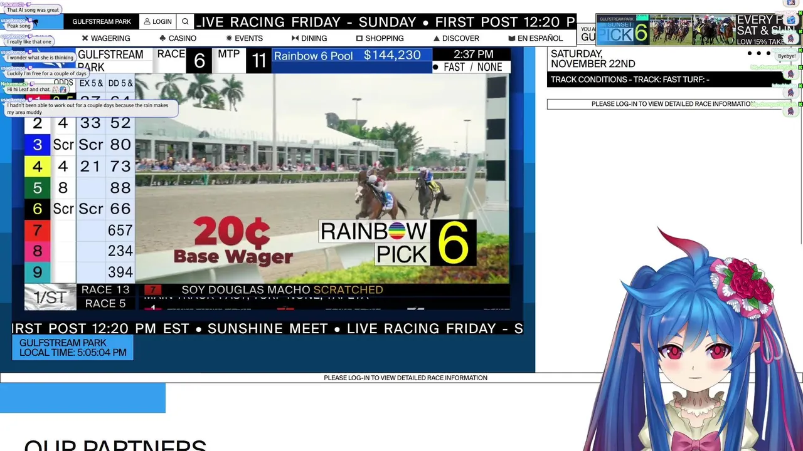This screenshot has width=803, height=451.
Task: Click the 2:37 PM time display
Action: 473,54
